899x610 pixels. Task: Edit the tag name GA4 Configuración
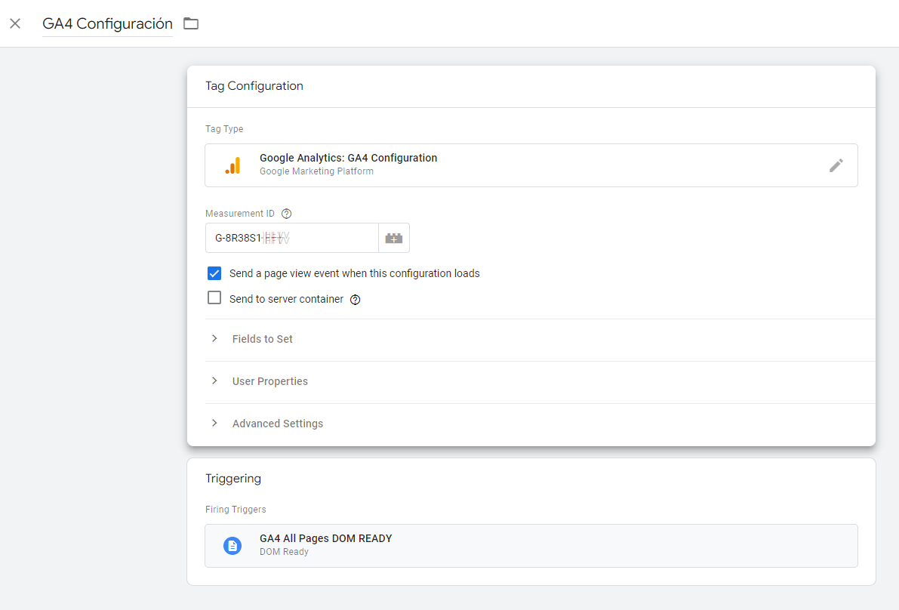(x=107, y=23)
